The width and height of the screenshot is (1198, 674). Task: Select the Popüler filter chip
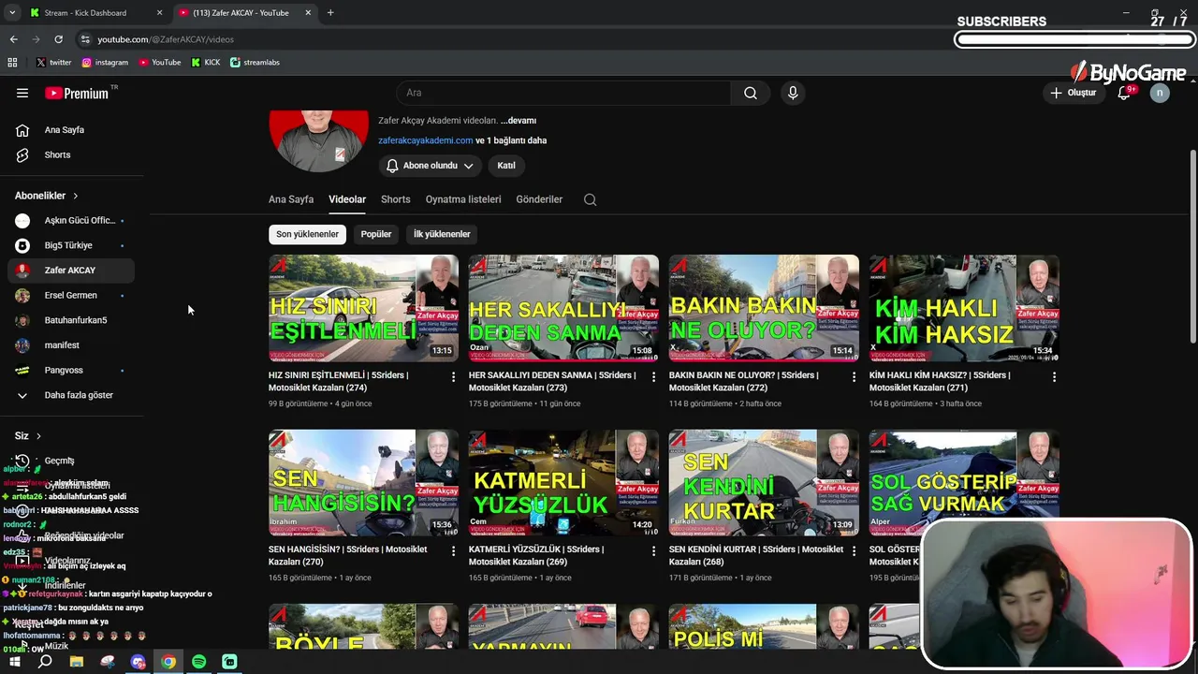[x=376, y=234]
